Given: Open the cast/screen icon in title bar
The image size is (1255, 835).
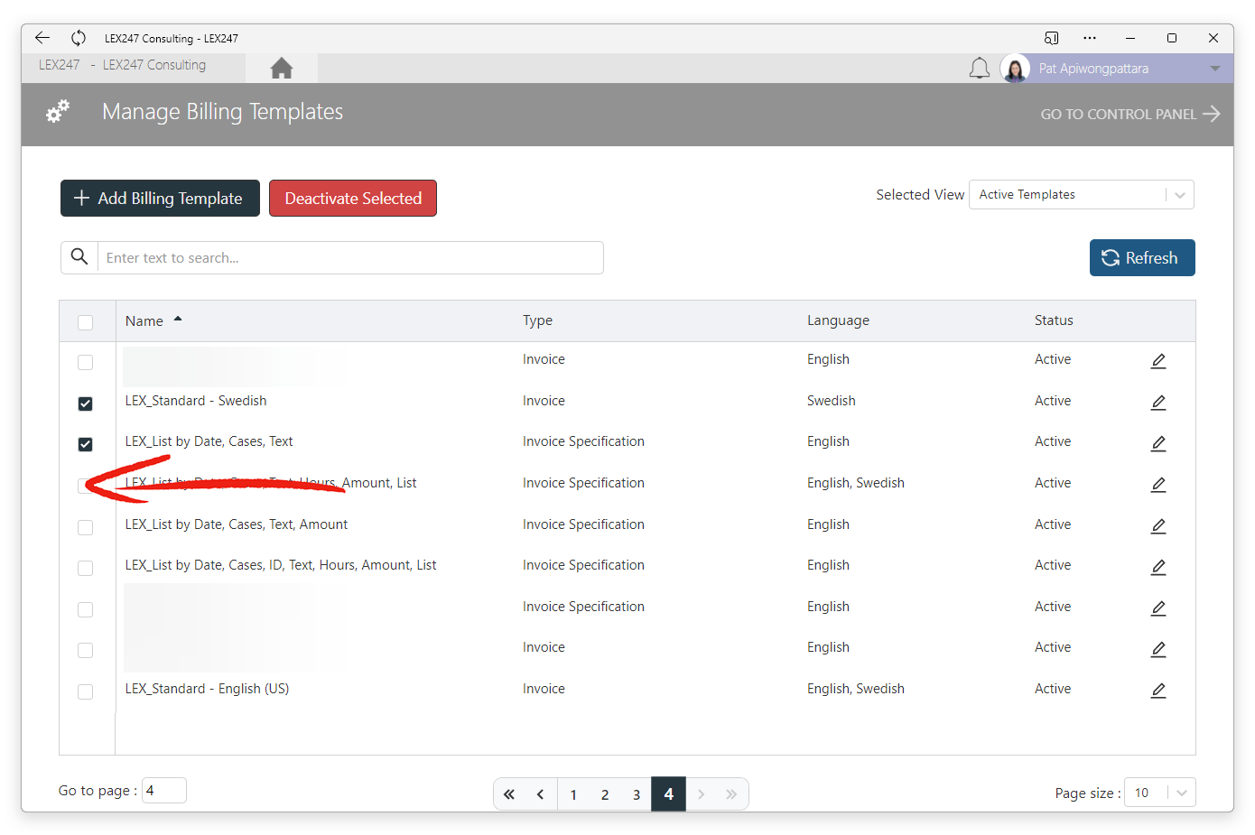Looking at the screenshot, I should (x=1051, y=38).
